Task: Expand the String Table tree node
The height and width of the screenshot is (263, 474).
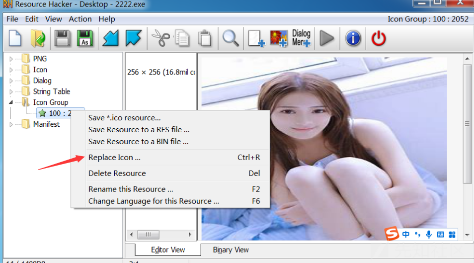Action: point(11,92)
